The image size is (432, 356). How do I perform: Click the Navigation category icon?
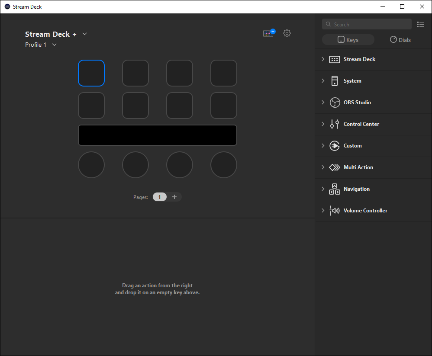(x=335, y=189)
